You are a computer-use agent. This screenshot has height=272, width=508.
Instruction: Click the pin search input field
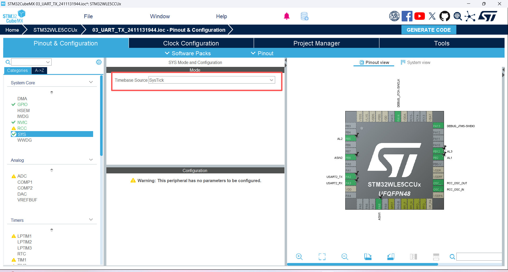coord(479,257)
